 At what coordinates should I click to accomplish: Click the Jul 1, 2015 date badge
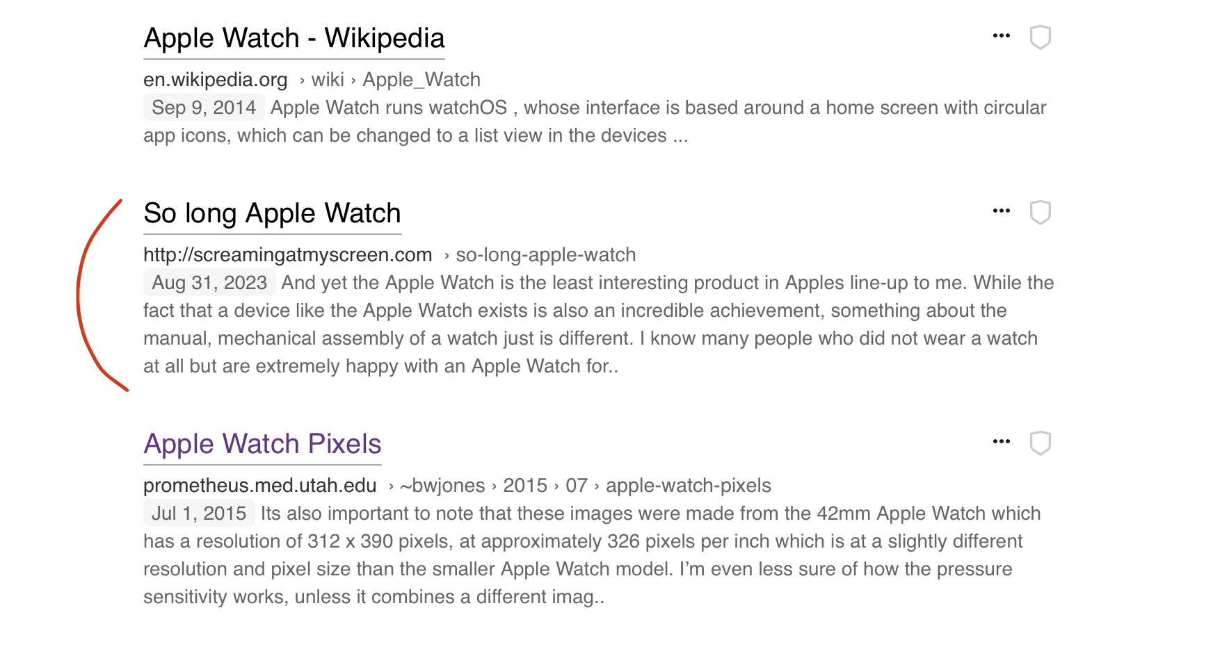click(199, 514)
